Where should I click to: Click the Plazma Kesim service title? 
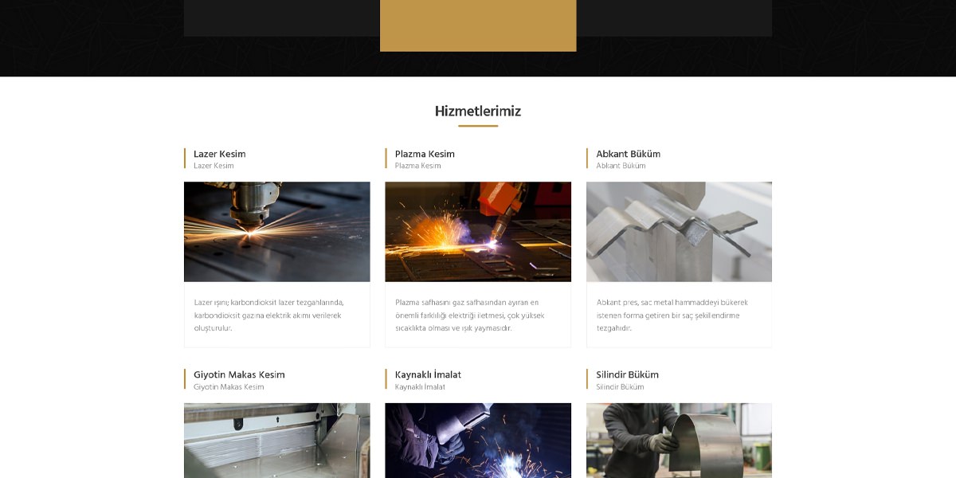tap(425, 154)
